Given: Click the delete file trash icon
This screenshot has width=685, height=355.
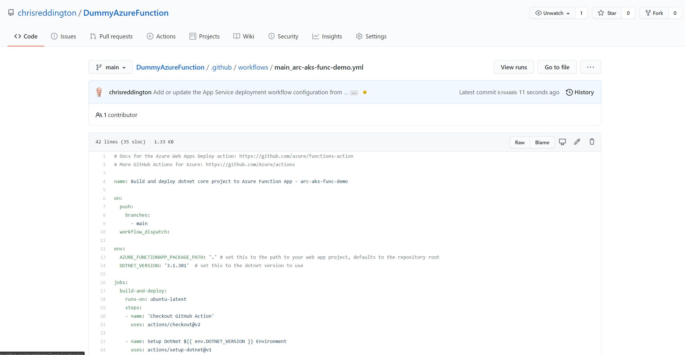Looking at the screenshot, I should coord(592,142).
